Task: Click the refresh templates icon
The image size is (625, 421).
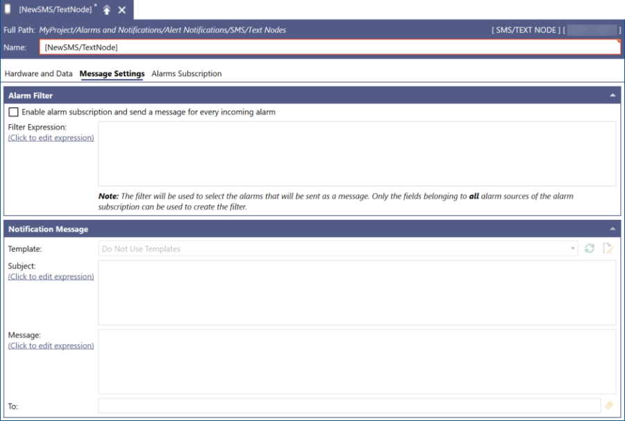Action: 590,248
